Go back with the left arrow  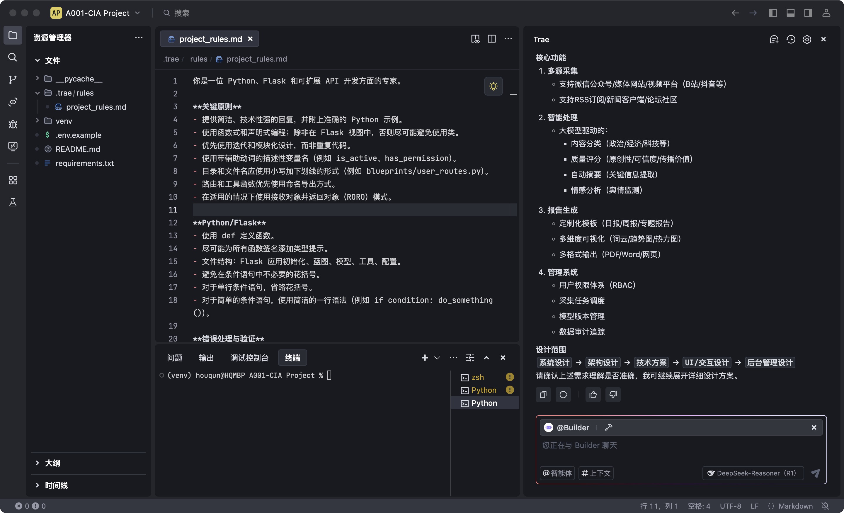pos(735,13)
